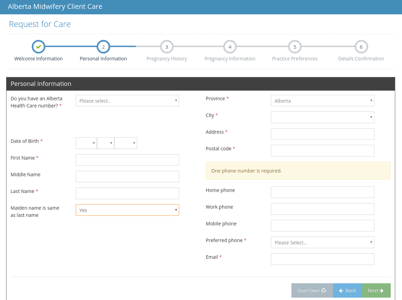Open the Maiden name same as last name dropdown
The image size is (402, 300).
tap(128, 210)
